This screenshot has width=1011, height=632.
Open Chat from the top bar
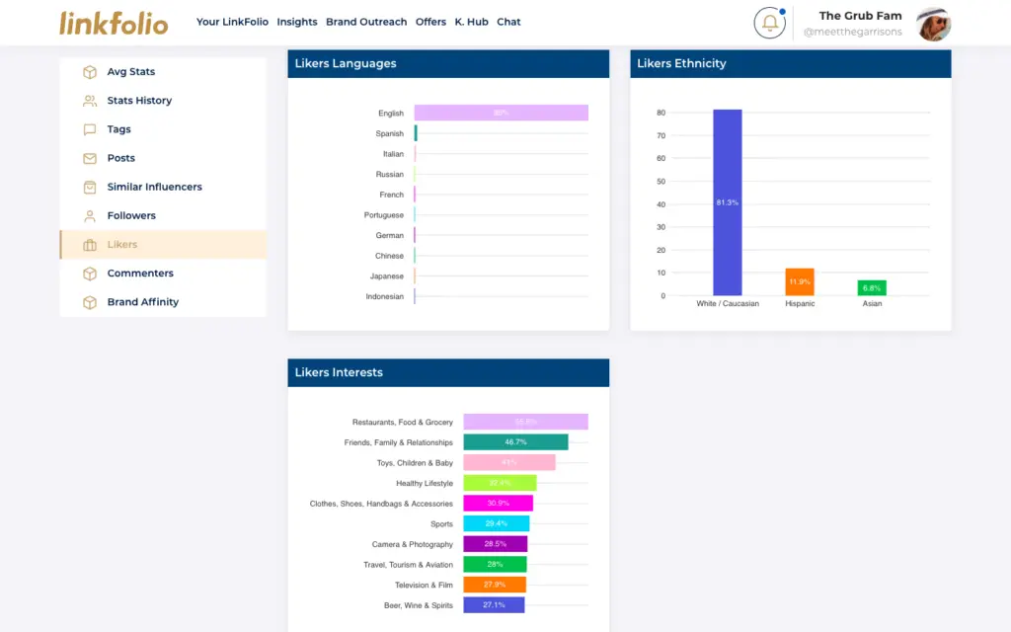coord(508,22)
